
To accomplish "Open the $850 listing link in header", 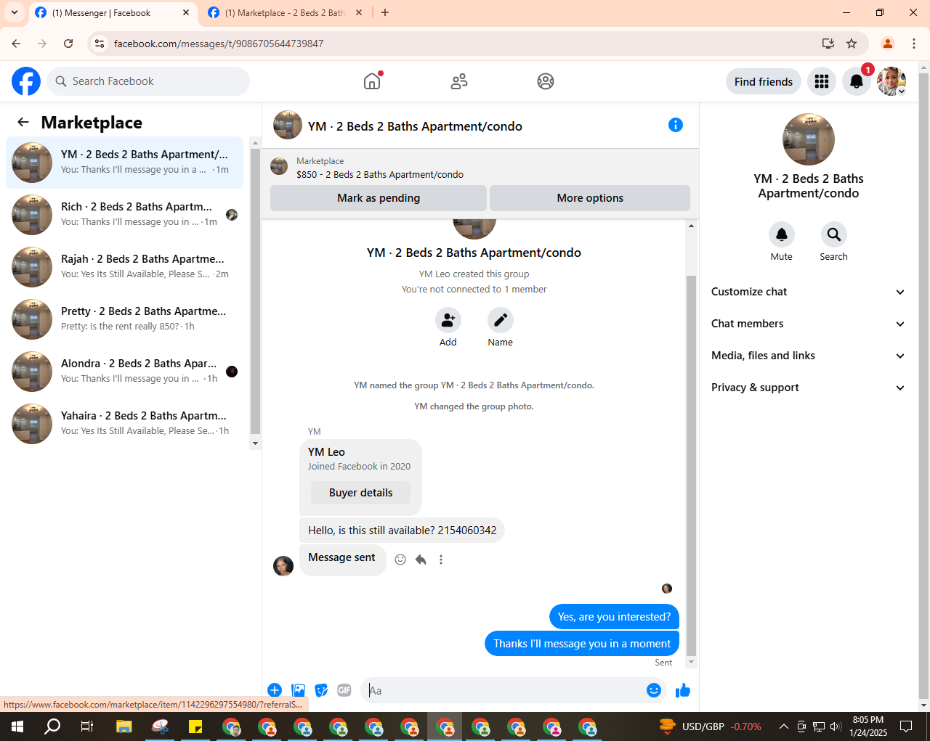I will (x=380, y=174).
